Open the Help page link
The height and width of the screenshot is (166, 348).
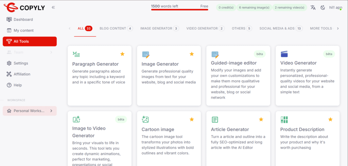click(18, 85)
